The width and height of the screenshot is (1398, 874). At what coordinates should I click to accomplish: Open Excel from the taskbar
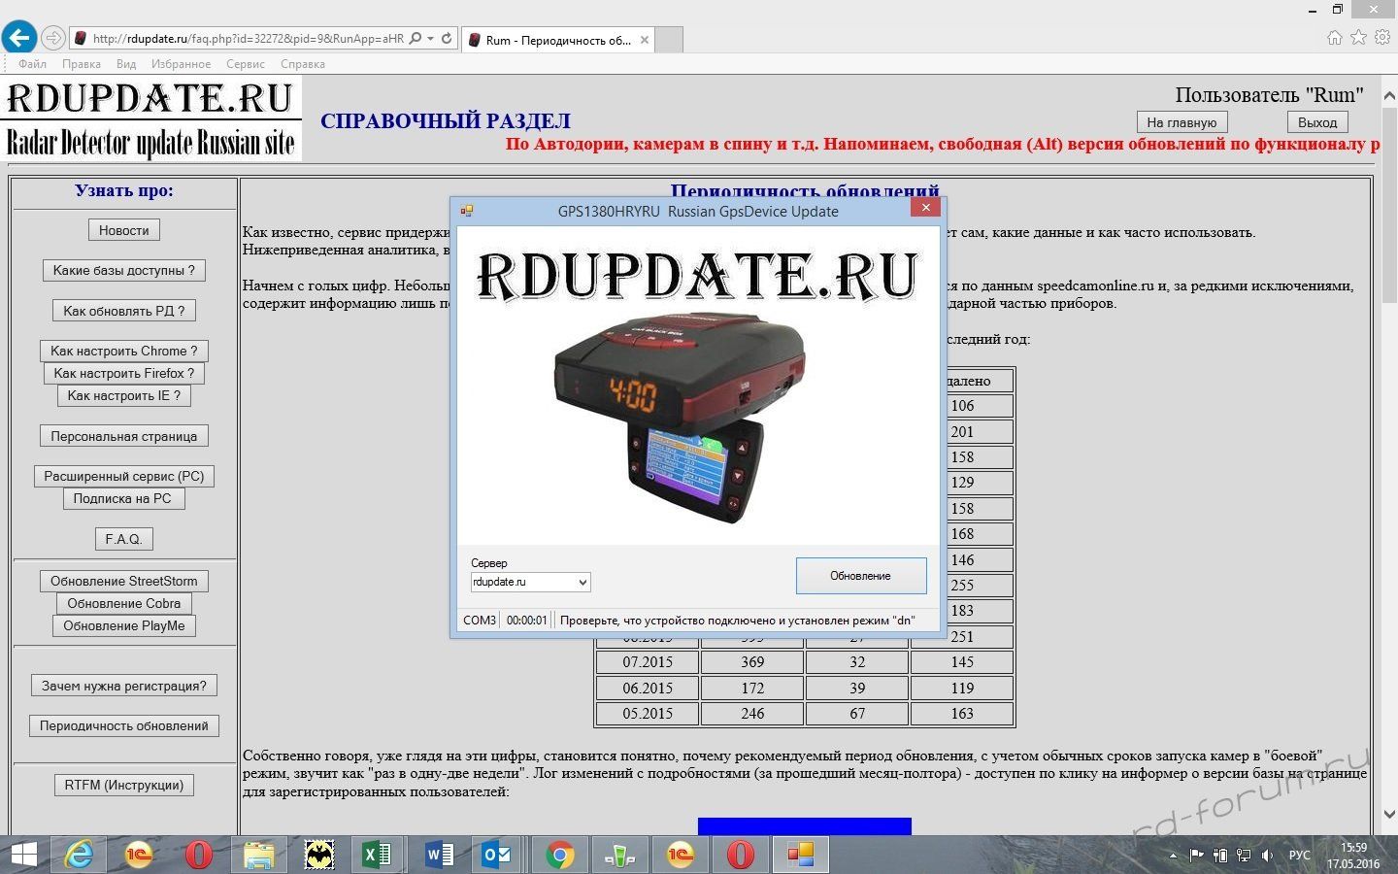coord(377,855)
